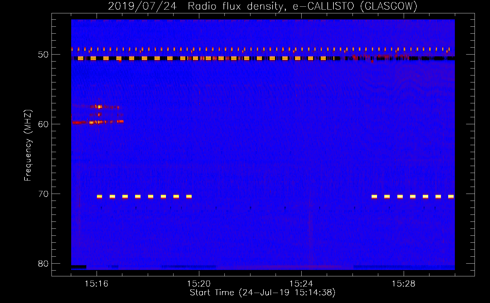Click the plot title '2019/07/24 Radio flux density, e-CALLISTO (GLASGOW)'
The width and height of the screenshot is (490, 303).
click(x=263, y=6)
